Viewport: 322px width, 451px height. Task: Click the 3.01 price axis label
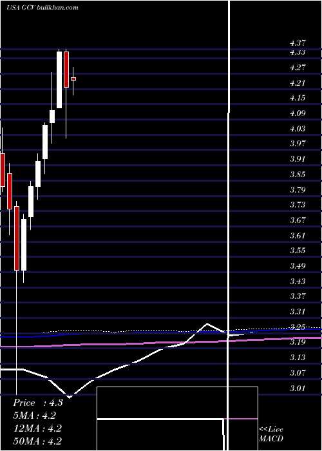(298, 389)
